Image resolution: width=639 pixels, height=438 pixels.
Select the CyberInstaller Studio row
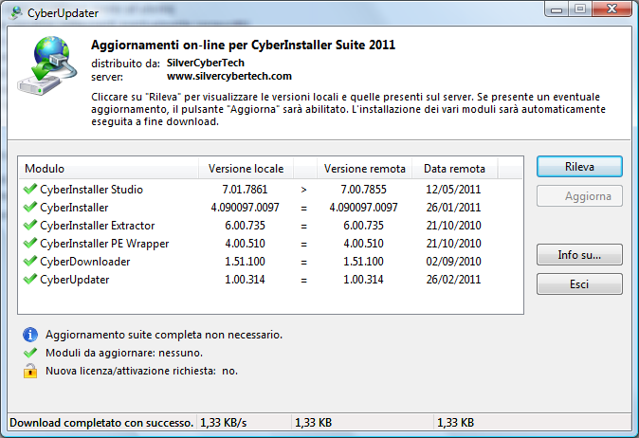click(270, 190)
